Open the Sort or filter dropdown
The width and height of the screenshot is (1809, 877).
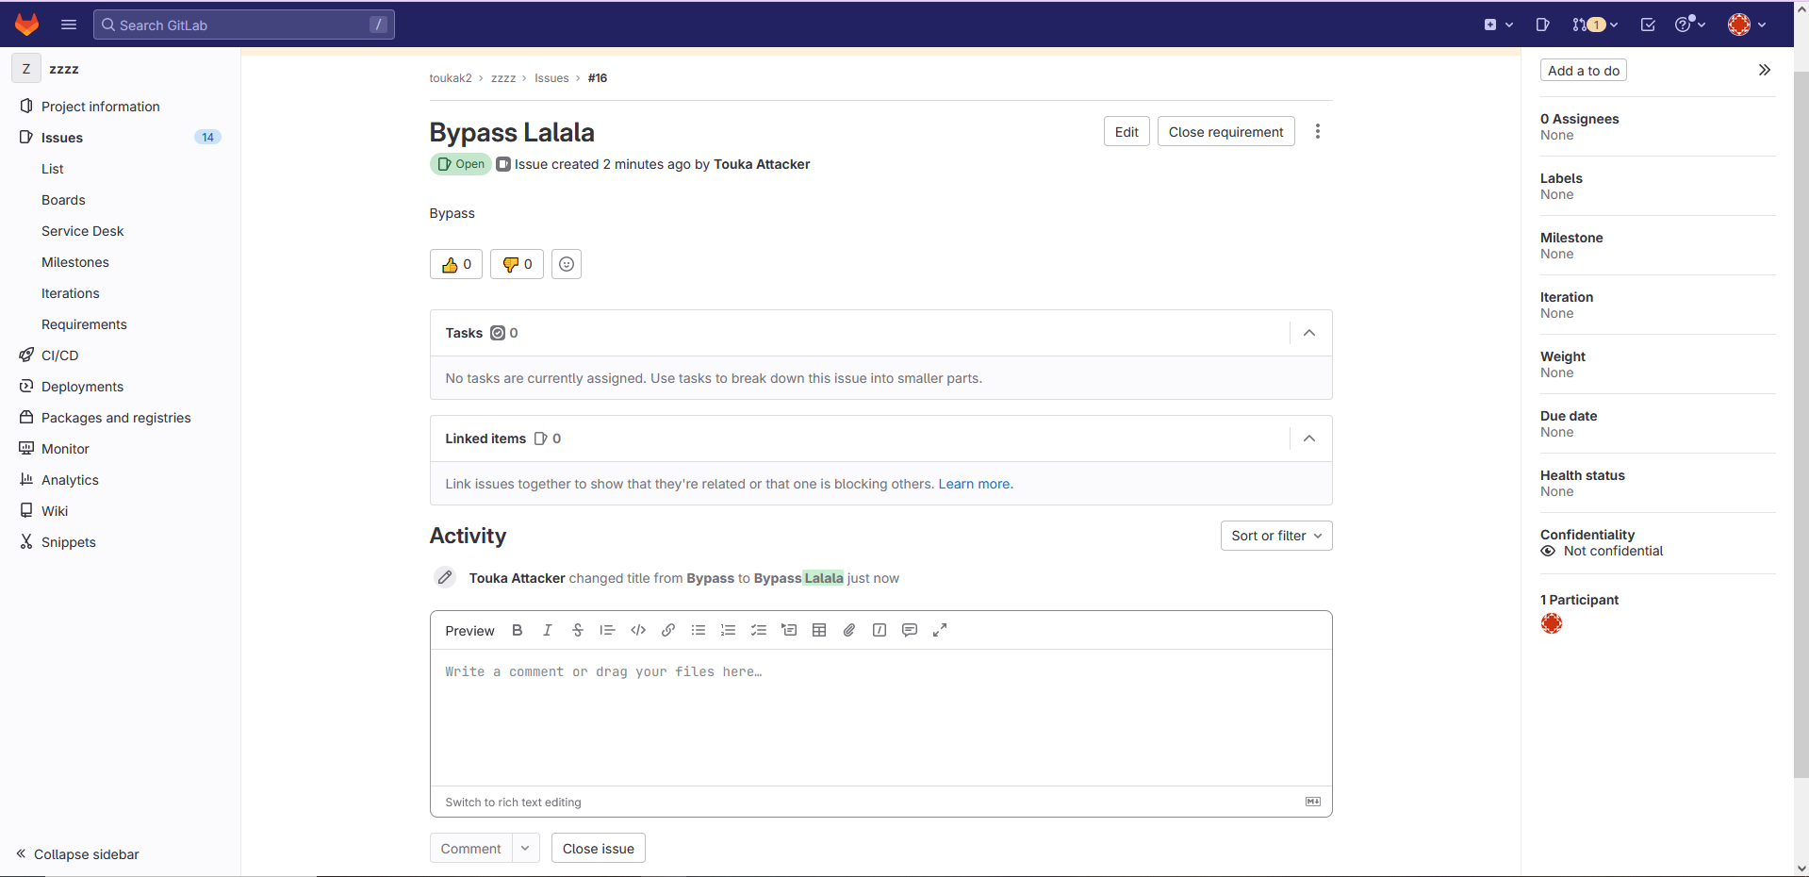(1275, 536)
